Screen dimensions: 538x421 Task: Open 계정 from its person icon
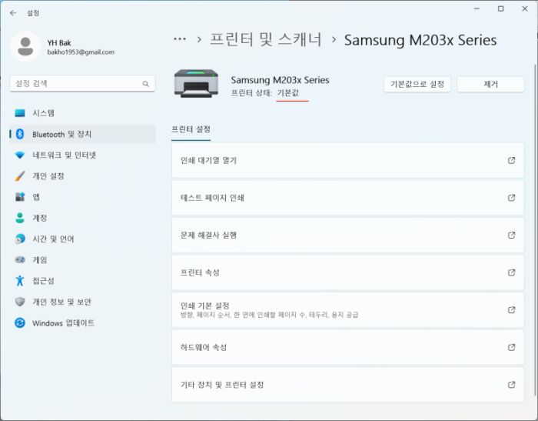[x=20, y=218]
